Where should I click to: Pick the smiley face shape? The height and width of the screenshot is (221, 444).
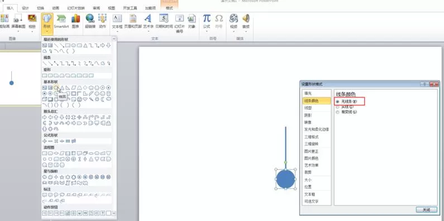click(x=79, y=99)
